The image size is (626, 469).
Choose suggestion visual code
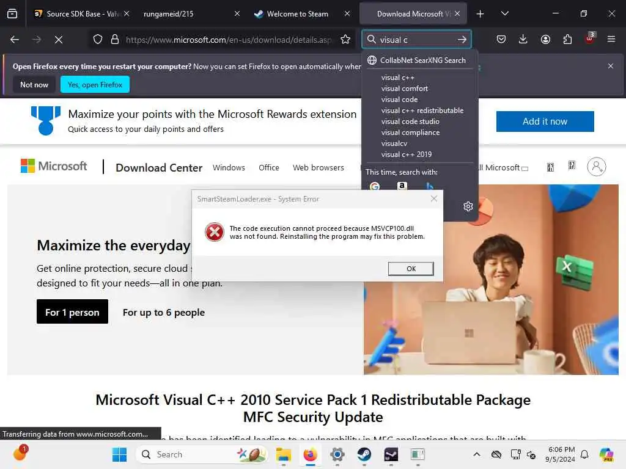419,100
